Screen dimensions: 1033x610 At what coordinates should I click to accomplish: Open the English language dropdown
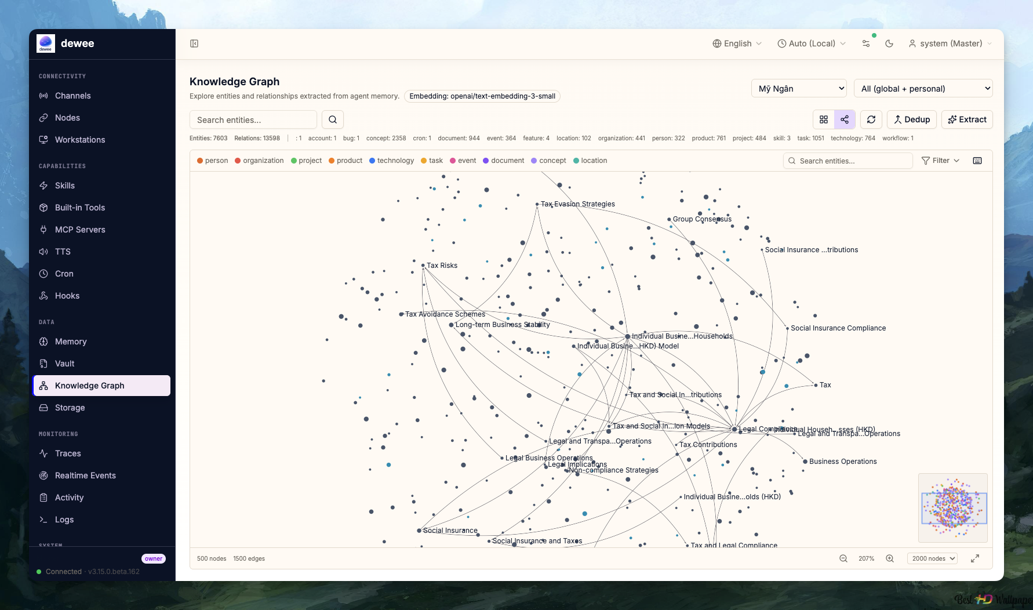737,43
